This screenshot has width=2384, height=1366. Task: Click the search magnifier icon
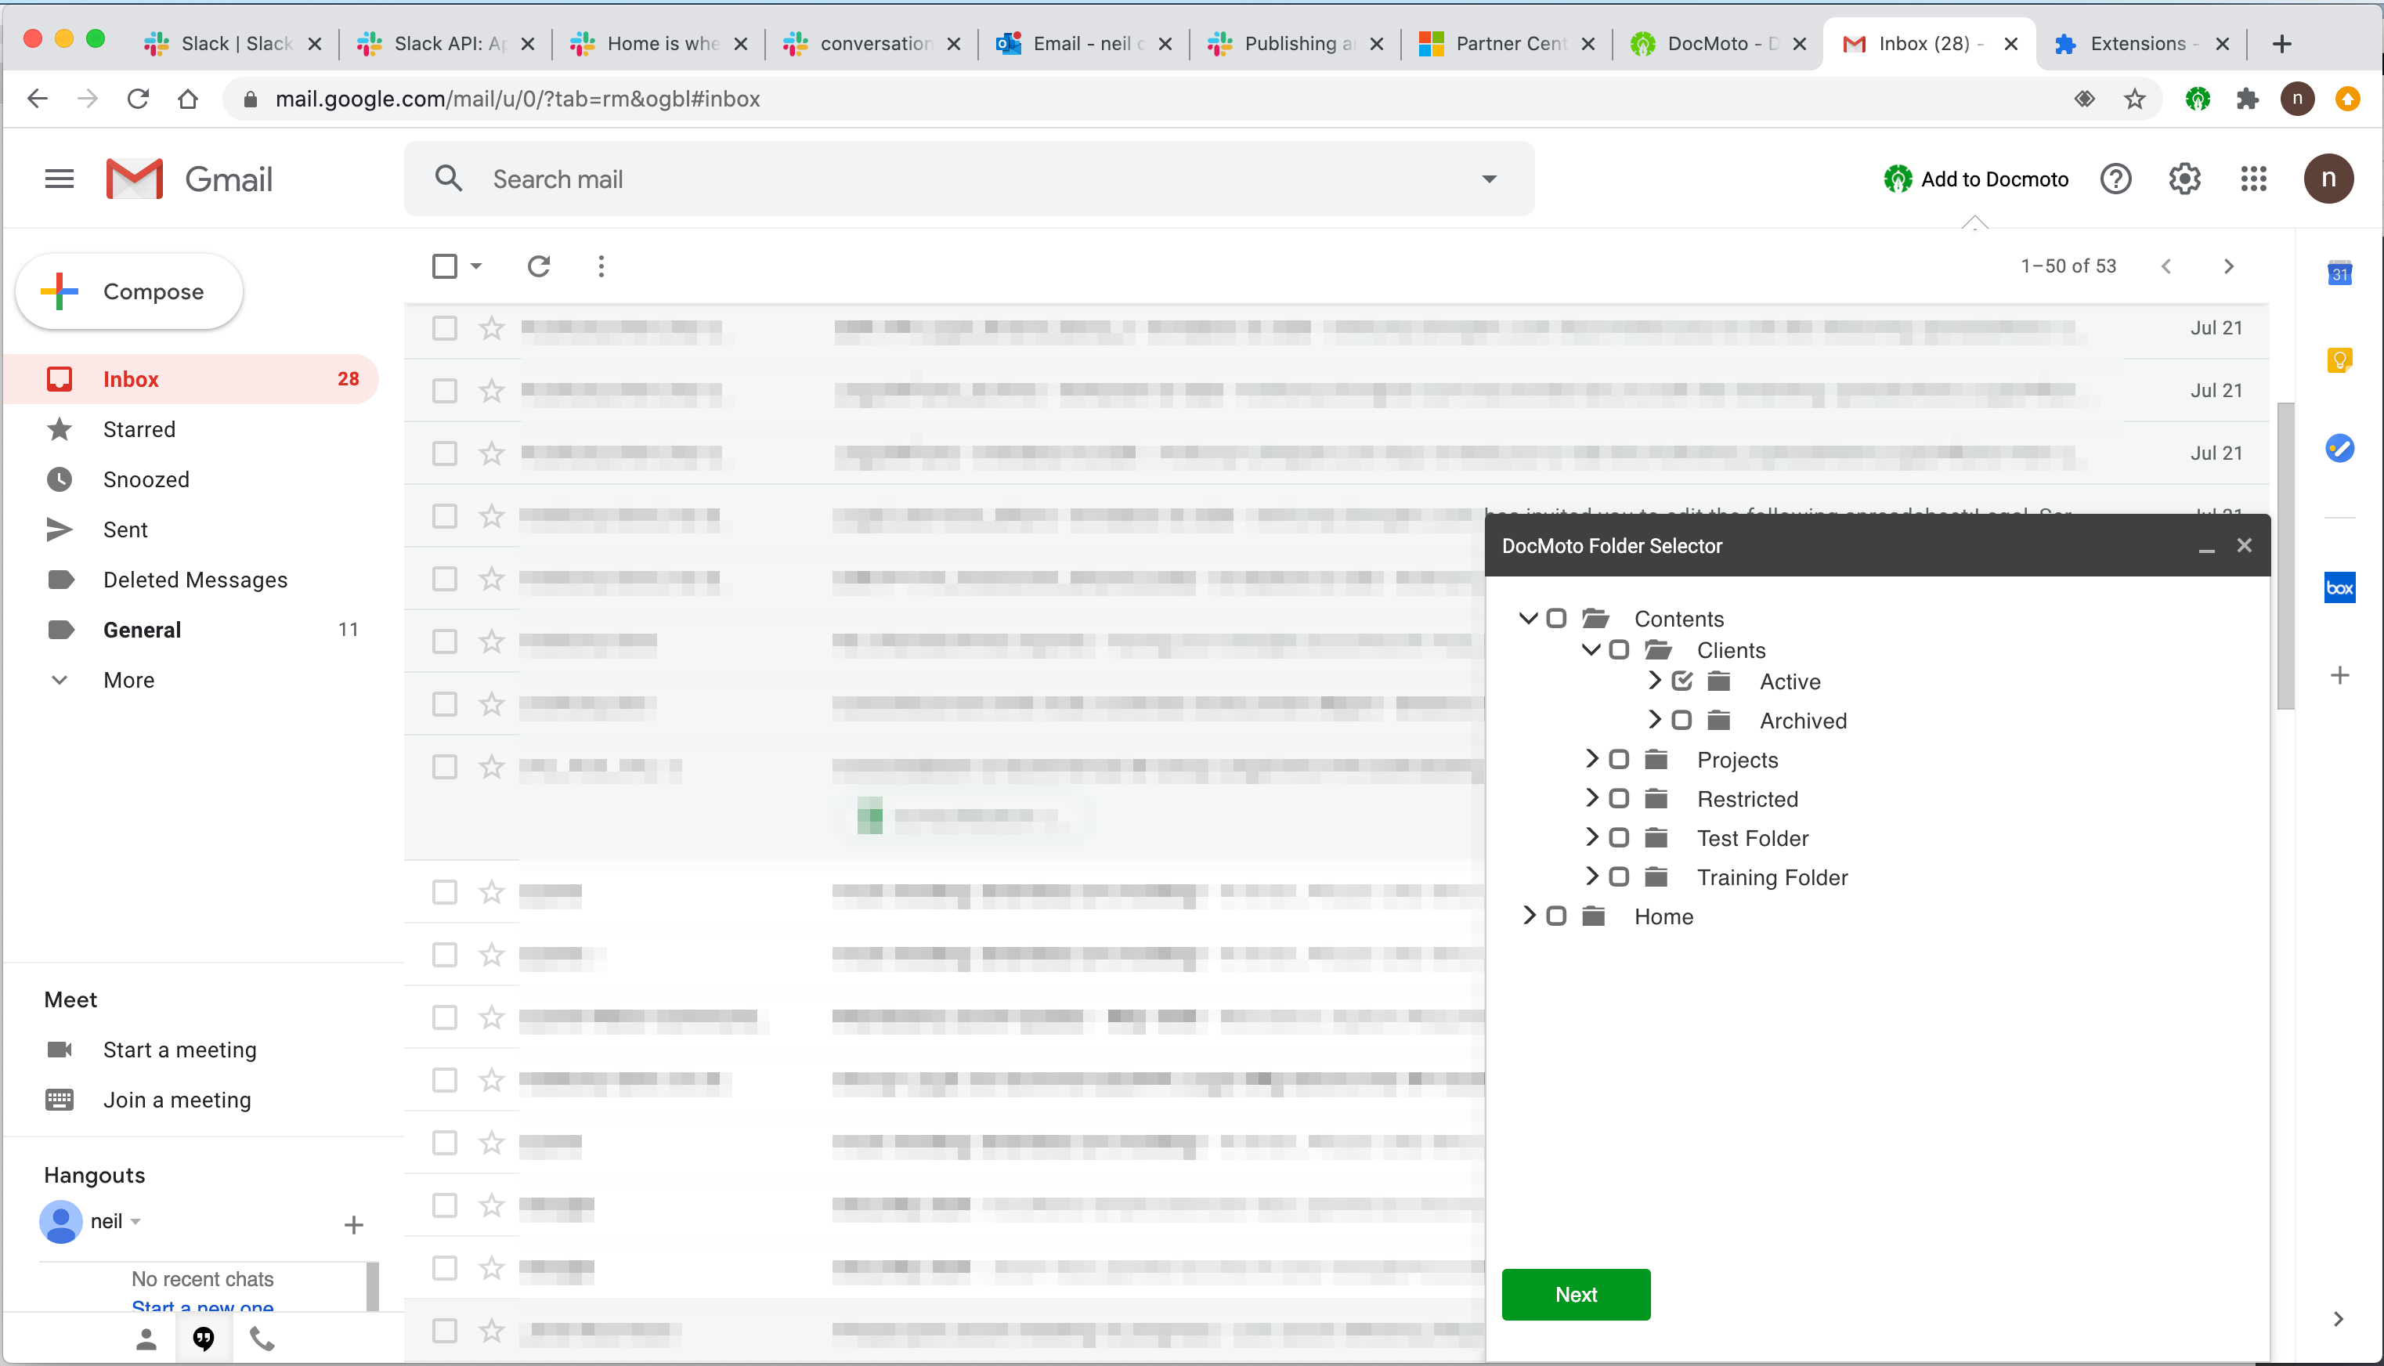(x=448, y=179)
